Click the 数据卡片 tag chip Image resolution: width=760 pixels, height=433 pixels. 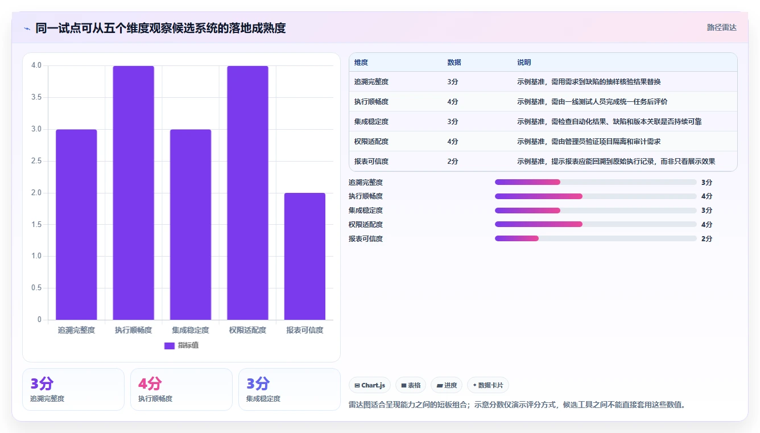coord(488,385)
